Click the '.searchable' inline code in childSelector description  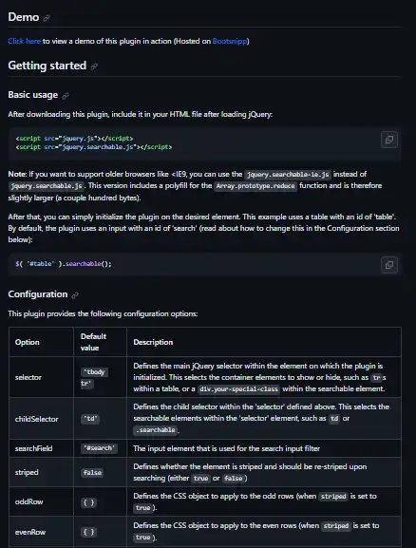pos(156,430)
